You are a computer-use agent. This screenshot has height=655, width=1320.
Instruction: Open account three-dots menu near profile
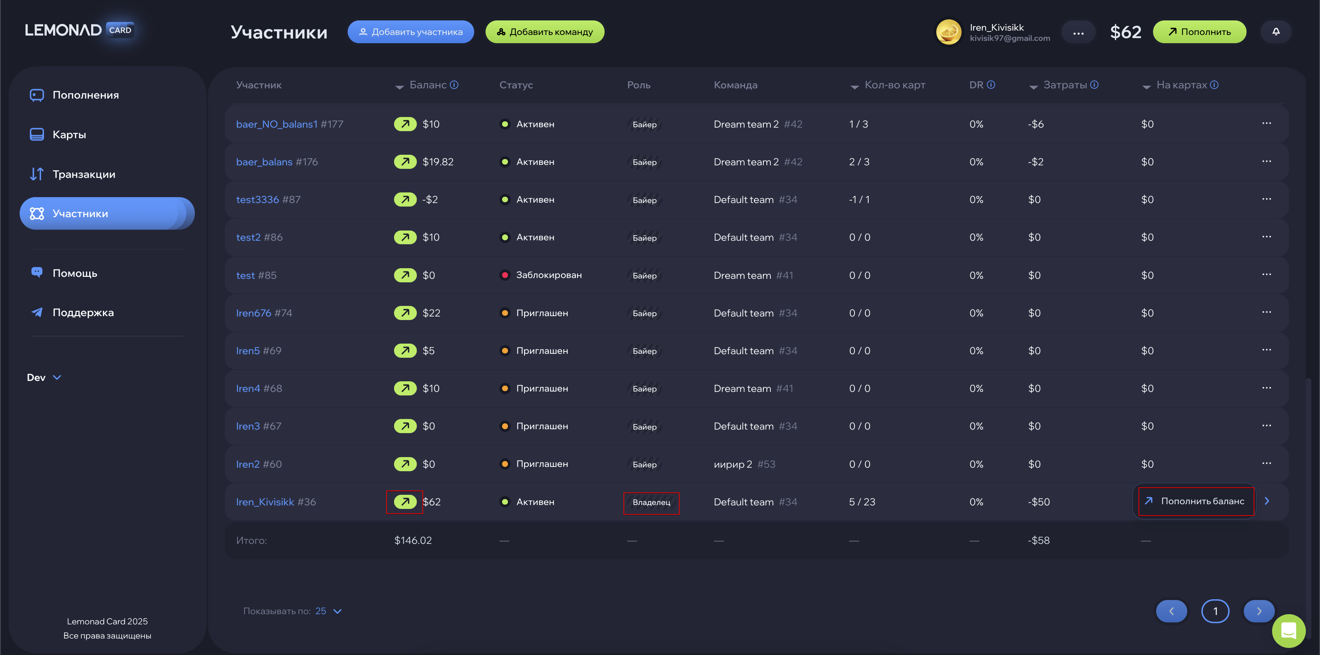coord(1078,32)
